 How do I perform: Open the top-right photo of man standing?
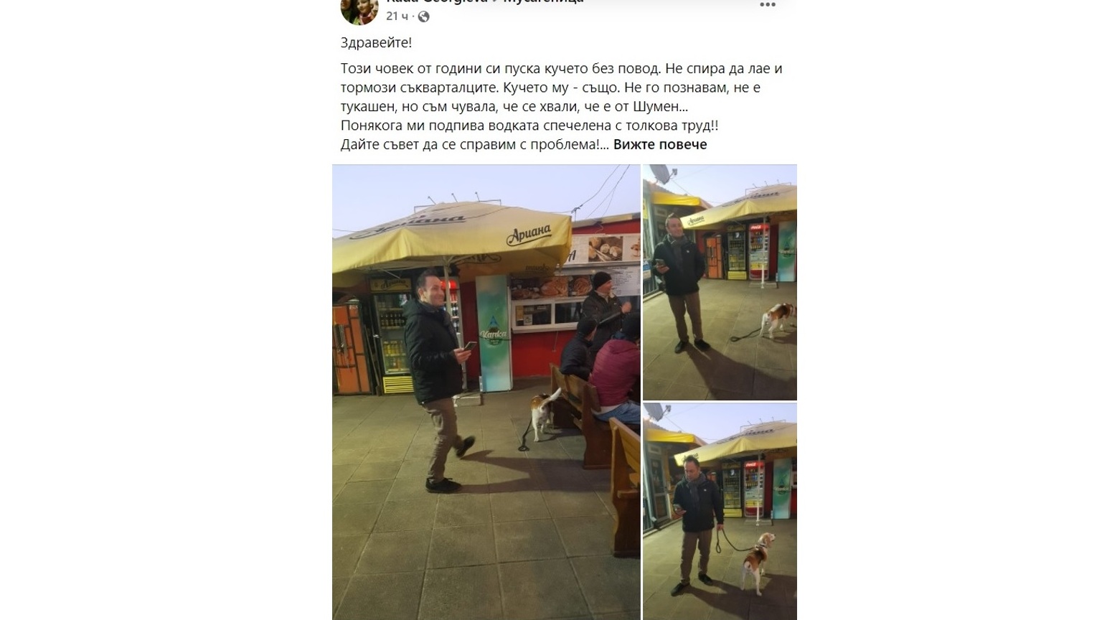click(x=720, y=282)
